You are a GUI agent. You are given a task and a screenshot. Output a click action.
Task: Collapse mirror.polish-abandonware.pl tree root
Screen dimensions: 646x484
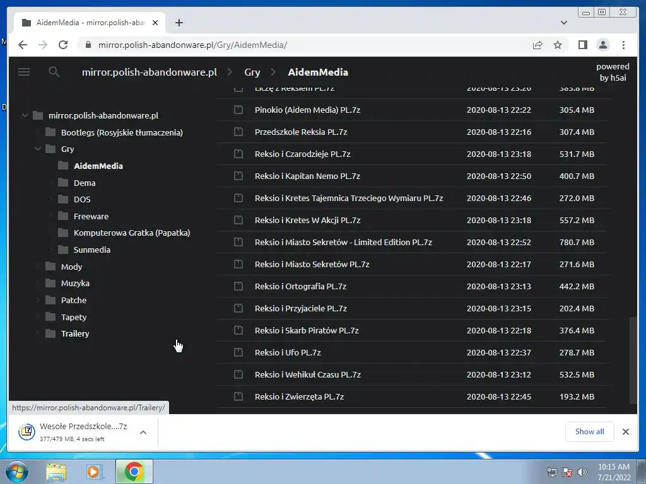pyautogui.click(x=25, y=116)
